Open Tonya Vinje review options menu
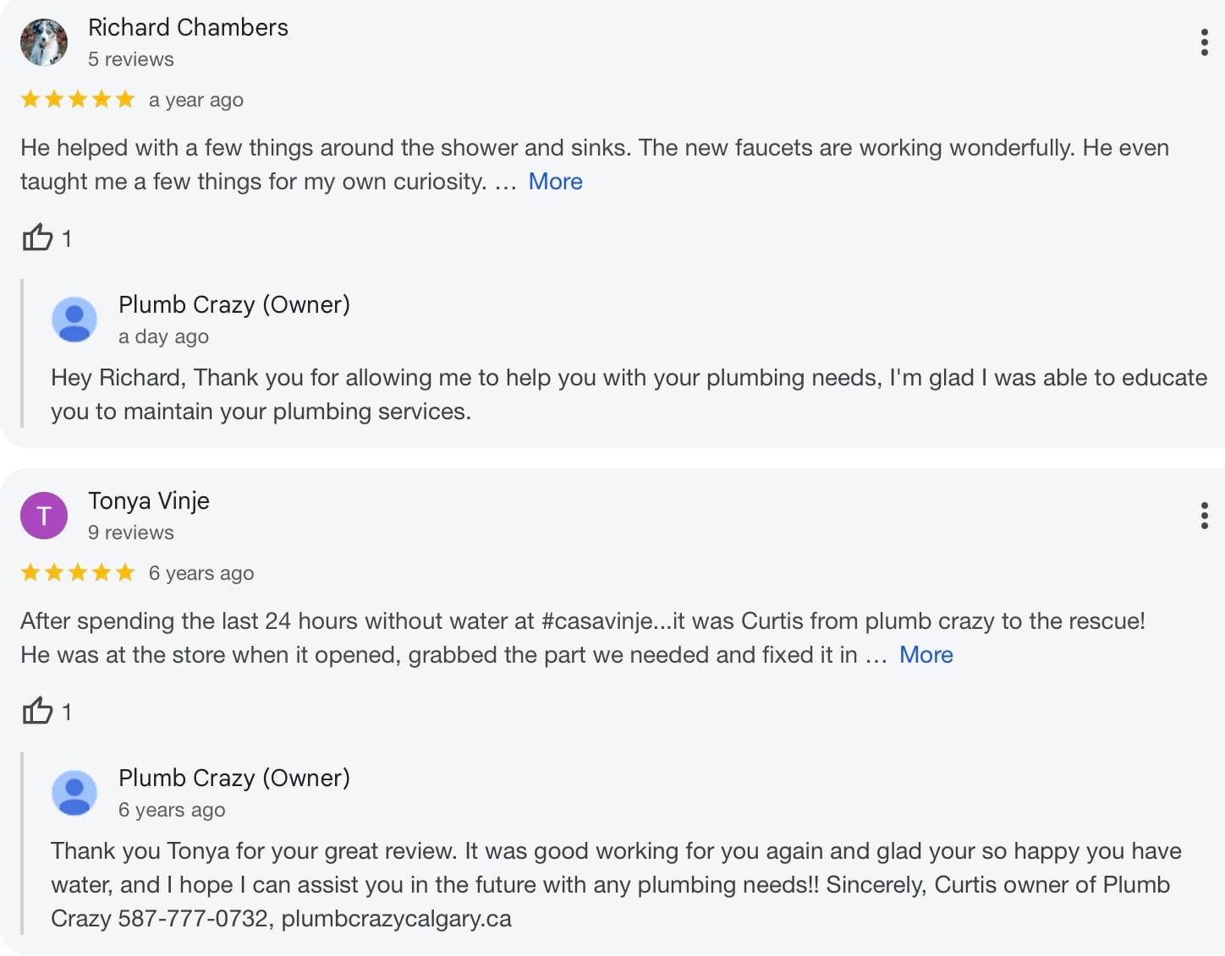The width and height of the screenshot is (1225, 956). tap(1204, 516)
